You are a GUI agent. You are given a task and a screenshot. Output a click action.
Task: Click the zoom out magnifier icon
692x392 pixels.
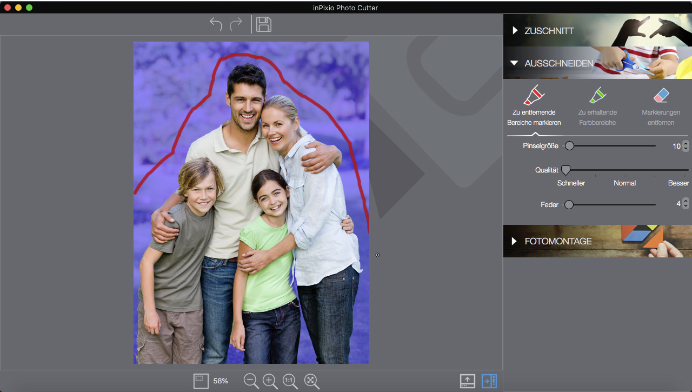pyautogui.click(x=251, y=381)
